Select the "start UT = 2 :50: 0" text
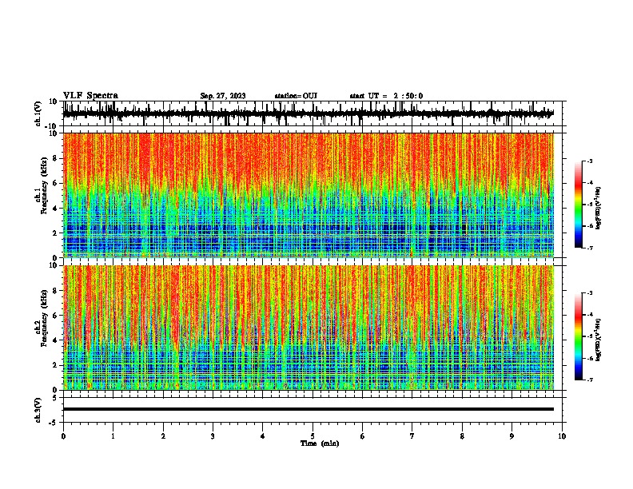The image size is (633, 489). click(386, 96)
